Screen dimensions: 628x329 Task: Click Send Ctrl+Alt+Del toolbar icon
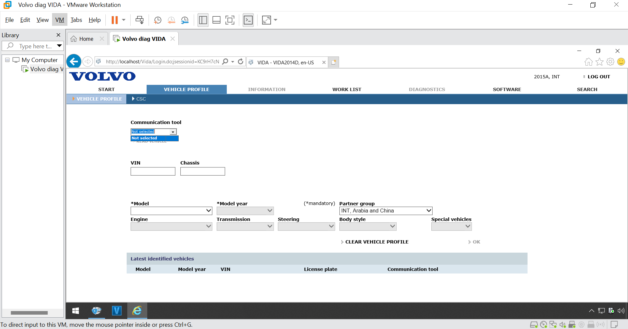click(139, 20)
